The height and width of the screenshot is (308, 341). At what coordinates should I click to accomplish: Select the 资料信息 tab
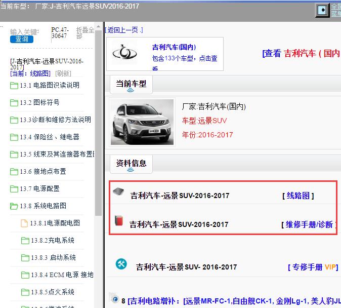tap(131, 164)
